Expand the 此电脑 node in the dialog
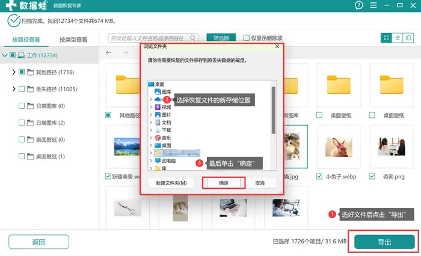The height and width of the screenshot is (256, 421). [x=151, y=160]
